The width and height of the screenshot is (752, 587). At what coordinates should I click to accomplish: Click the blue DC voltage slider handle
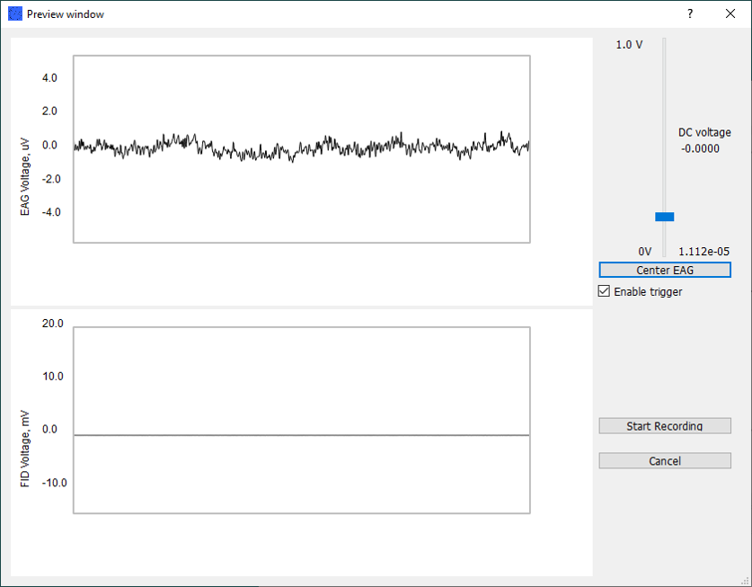pyautogui.click(x=664, y=216)
